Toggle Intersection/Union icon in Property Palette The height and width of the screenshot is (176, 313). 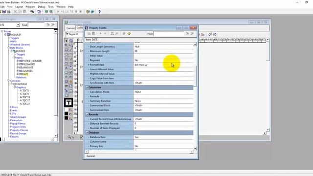[124, 34]
